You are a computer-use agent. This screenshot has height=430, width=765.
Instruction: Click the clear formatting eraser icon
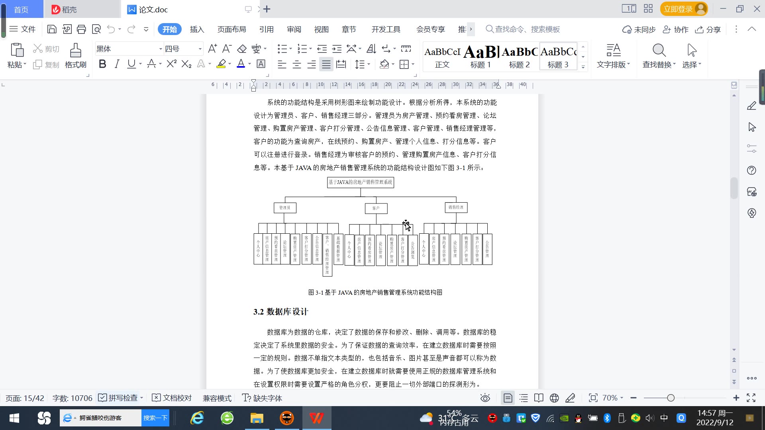pyautogui.click(x=242, y=49)
